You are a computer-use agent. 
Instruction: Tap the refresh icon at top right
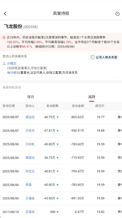117,14
